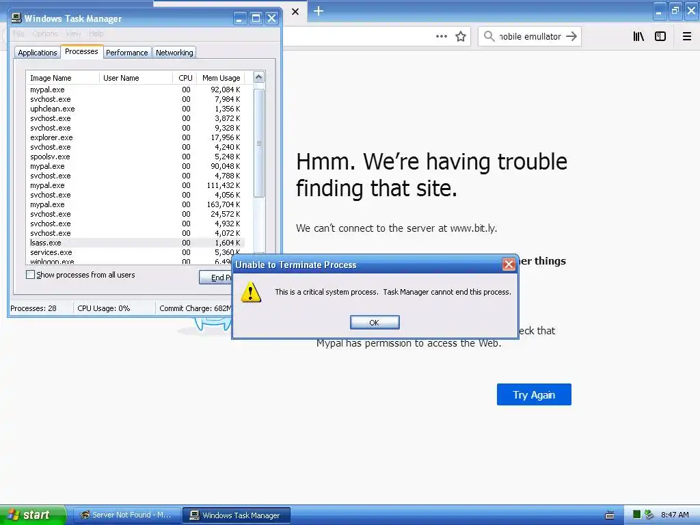Select Windows Task Manager taskbar button

[237, 515]
